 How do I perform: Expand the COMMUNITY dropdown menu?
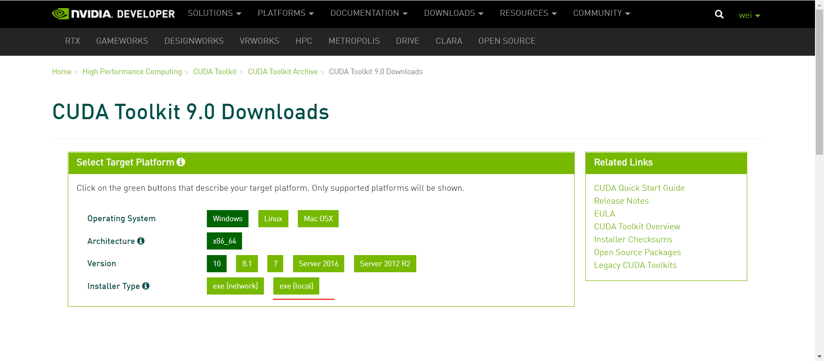(602, 13)
